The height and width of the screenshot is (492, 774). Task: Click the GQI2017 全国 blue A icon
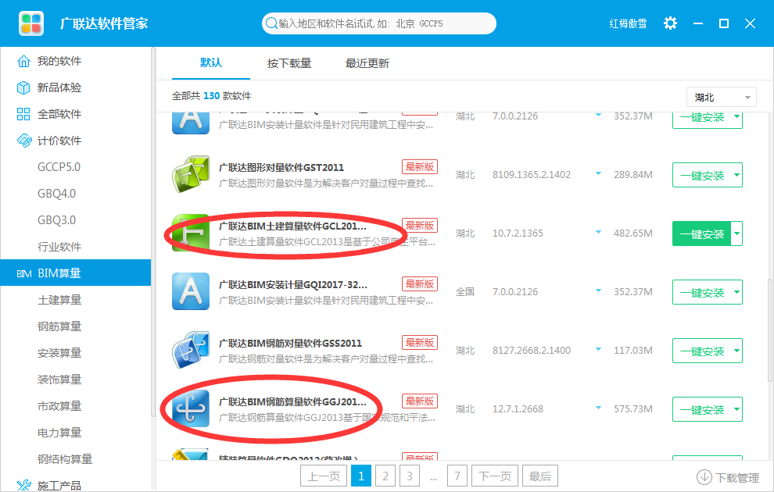tap(191, 291)
